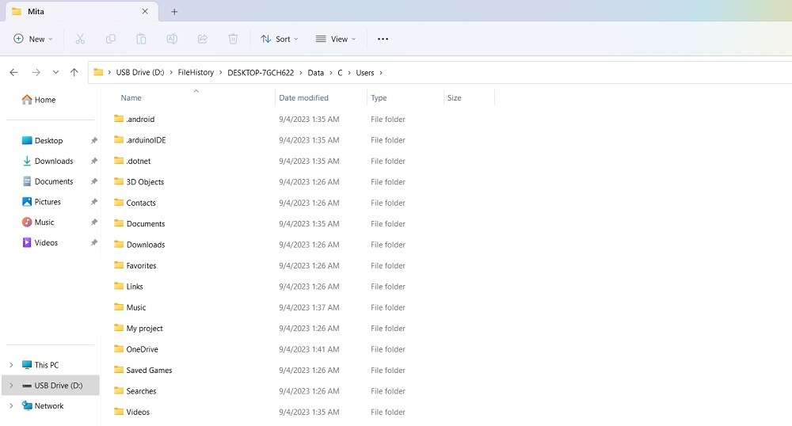
Task: Click the Paste clipboard icon
Action: (141, 39)
